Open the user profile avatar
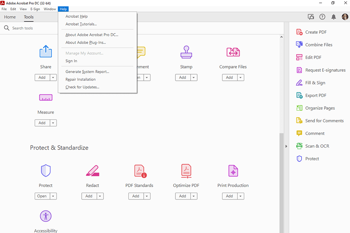The width and height of the screenshot is (350, 233). tap(345, 17)
